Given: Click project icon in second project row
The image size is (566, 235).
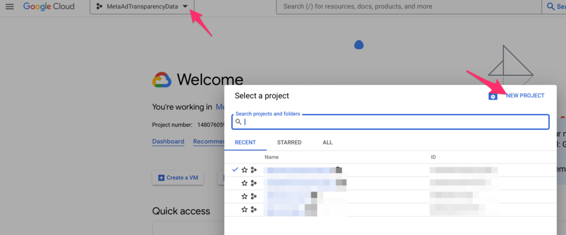Looking at the screenshot, I should [254, 183].
